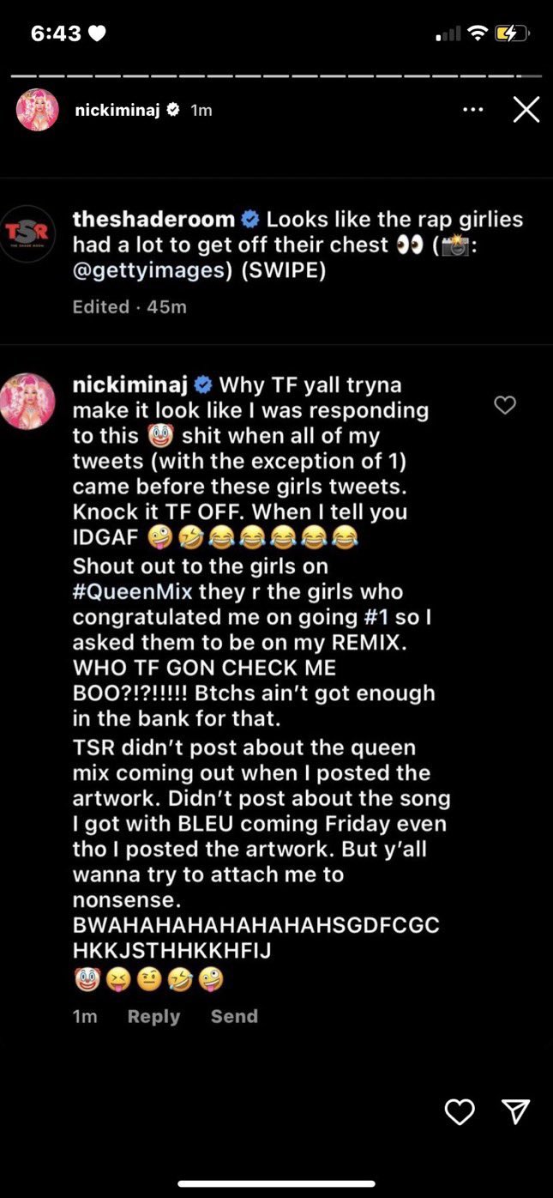Open theshaderoom TSR profile avatar
This screenshot has height=1198, width=553.
[x=27, y=233]
